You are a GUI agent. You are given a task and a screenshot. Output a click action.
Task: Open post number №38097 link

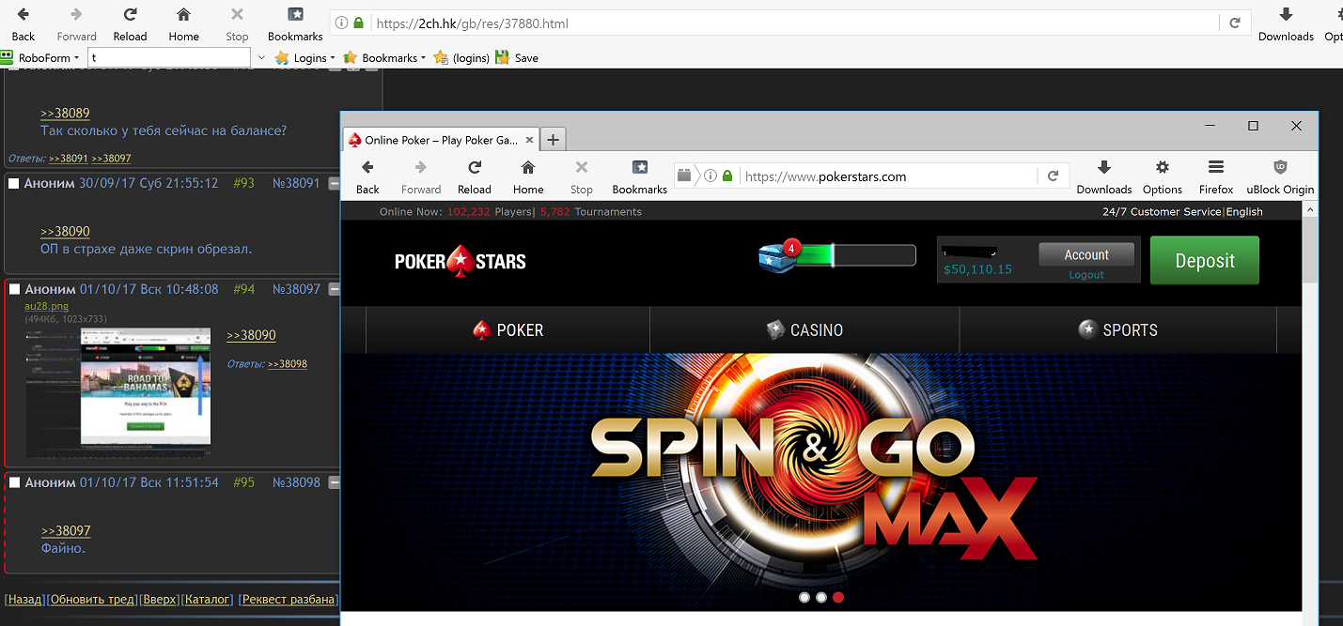[x=296, y=290]
